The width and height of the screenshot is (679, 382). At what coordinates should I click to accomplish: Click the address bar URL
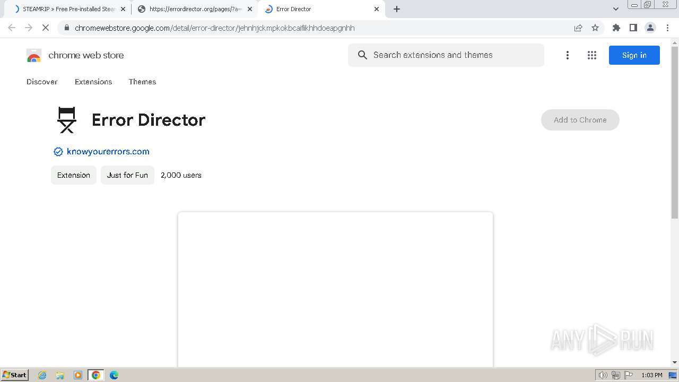click(x=214, y=28)
